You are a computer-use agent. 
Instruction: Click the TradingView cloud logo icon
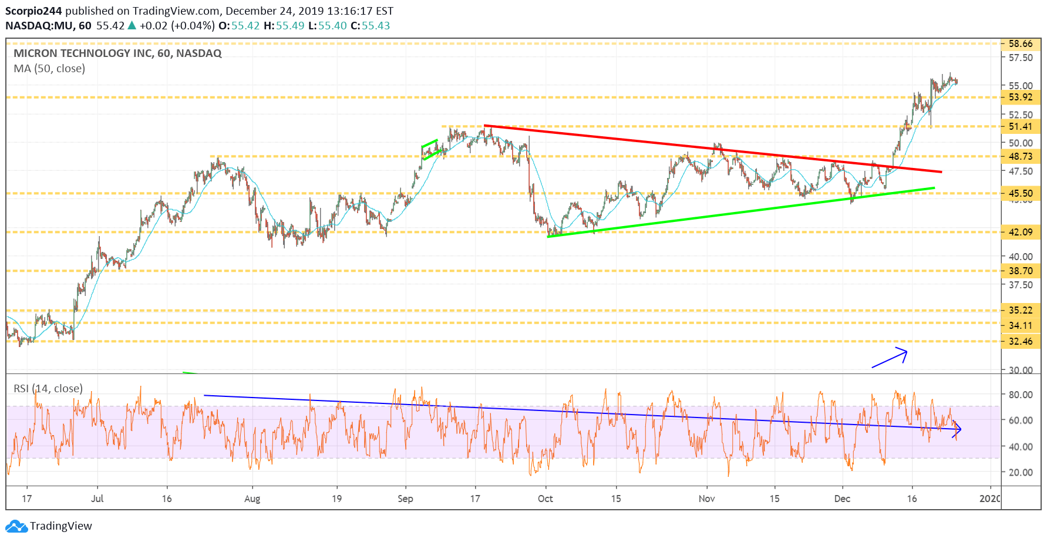tap(16, 526)
